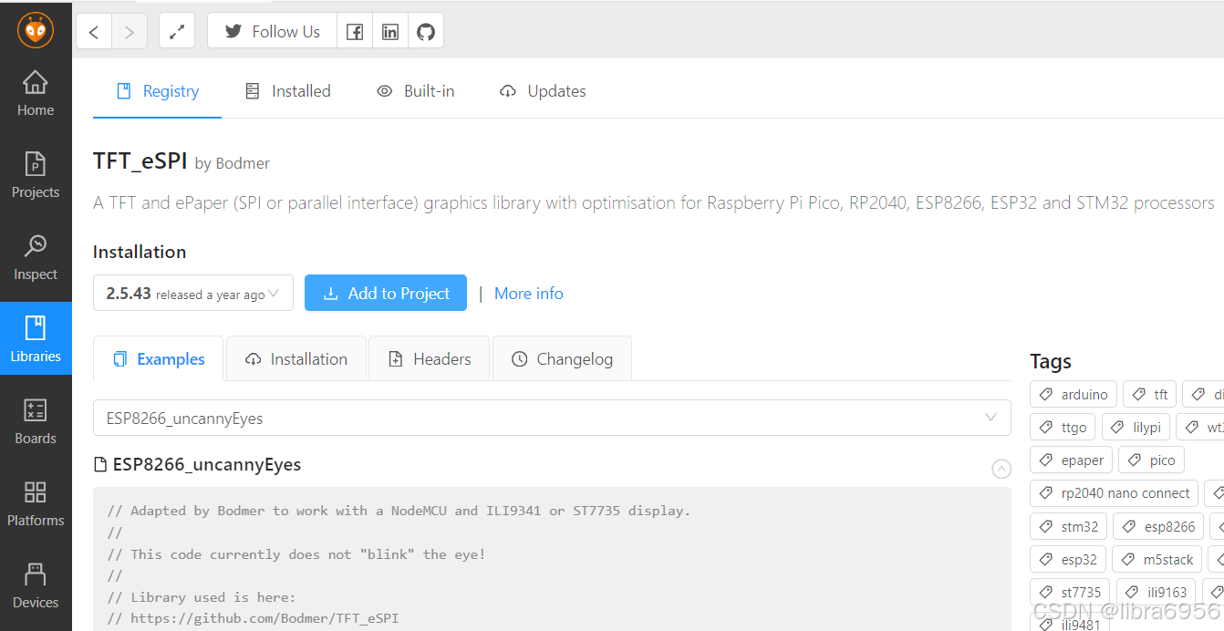Screen dimensions: 1224x631
Task: Open the 2.5.43 version dropdown
Action: click(x=193, y=294)
